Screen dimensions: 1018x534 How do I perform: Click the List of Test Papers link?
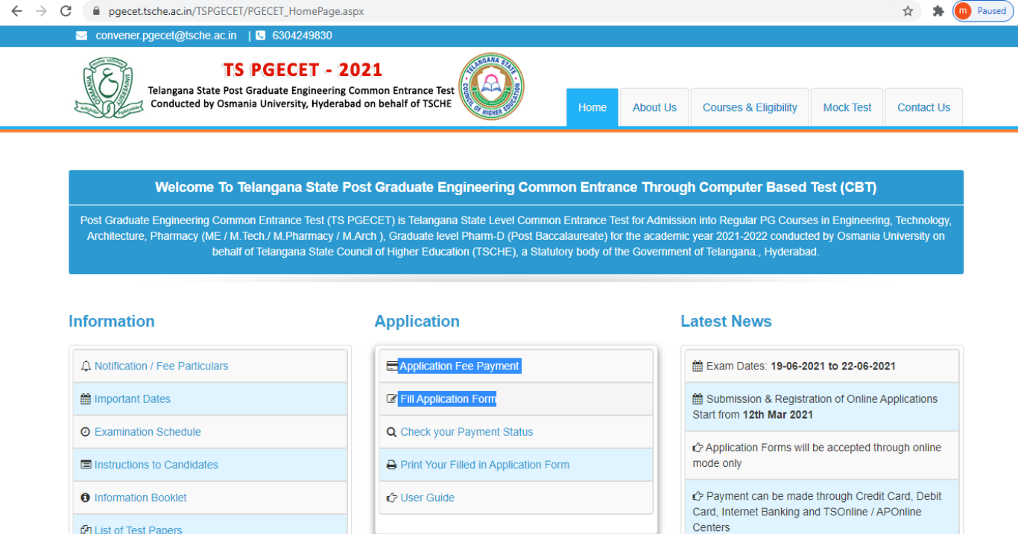point(139,530)
